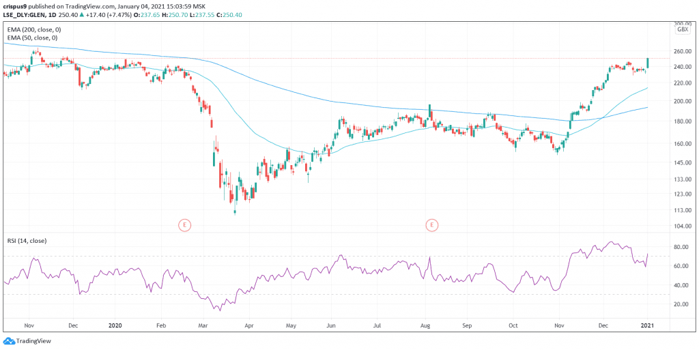Select the RSI (14, close) legend
Image resolution: width=699 pixels, height=350 pixels.
point(27,240)
